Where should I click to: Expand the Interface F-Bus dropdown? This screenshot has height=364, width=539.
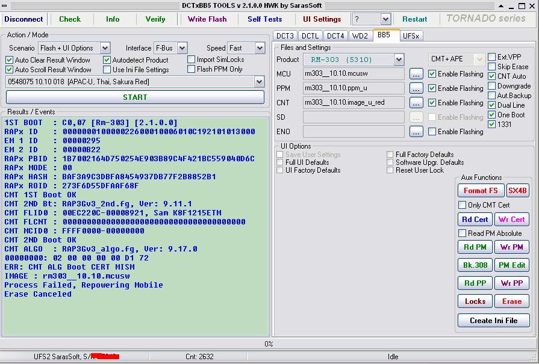pyautogui.click(x=182, y=48)
